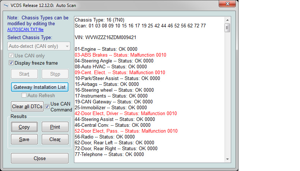Select the Scan module list line
The height and width of the screenshot is (171, 300).
140,26
